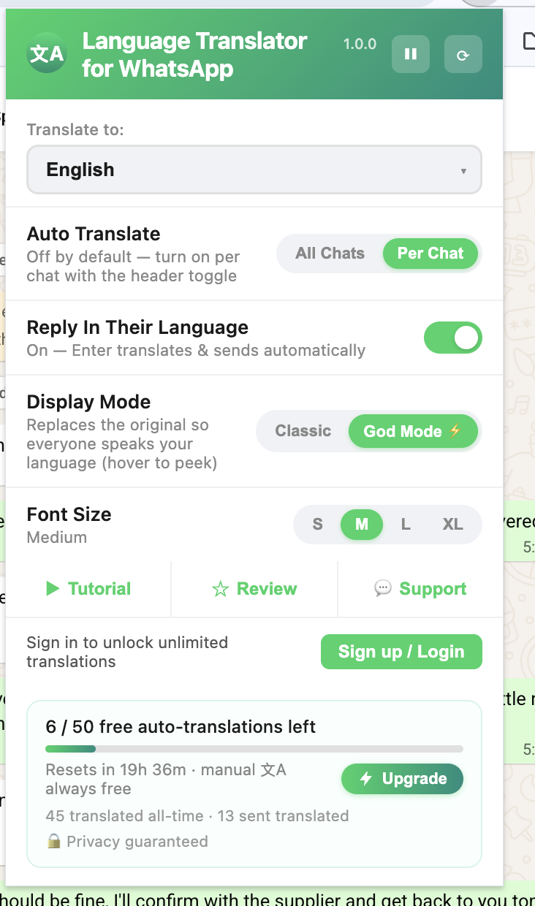The width and height of the screenshot is (535, 906).
Task: Click the Display Mode heading
Action: (x=88, y=402)
